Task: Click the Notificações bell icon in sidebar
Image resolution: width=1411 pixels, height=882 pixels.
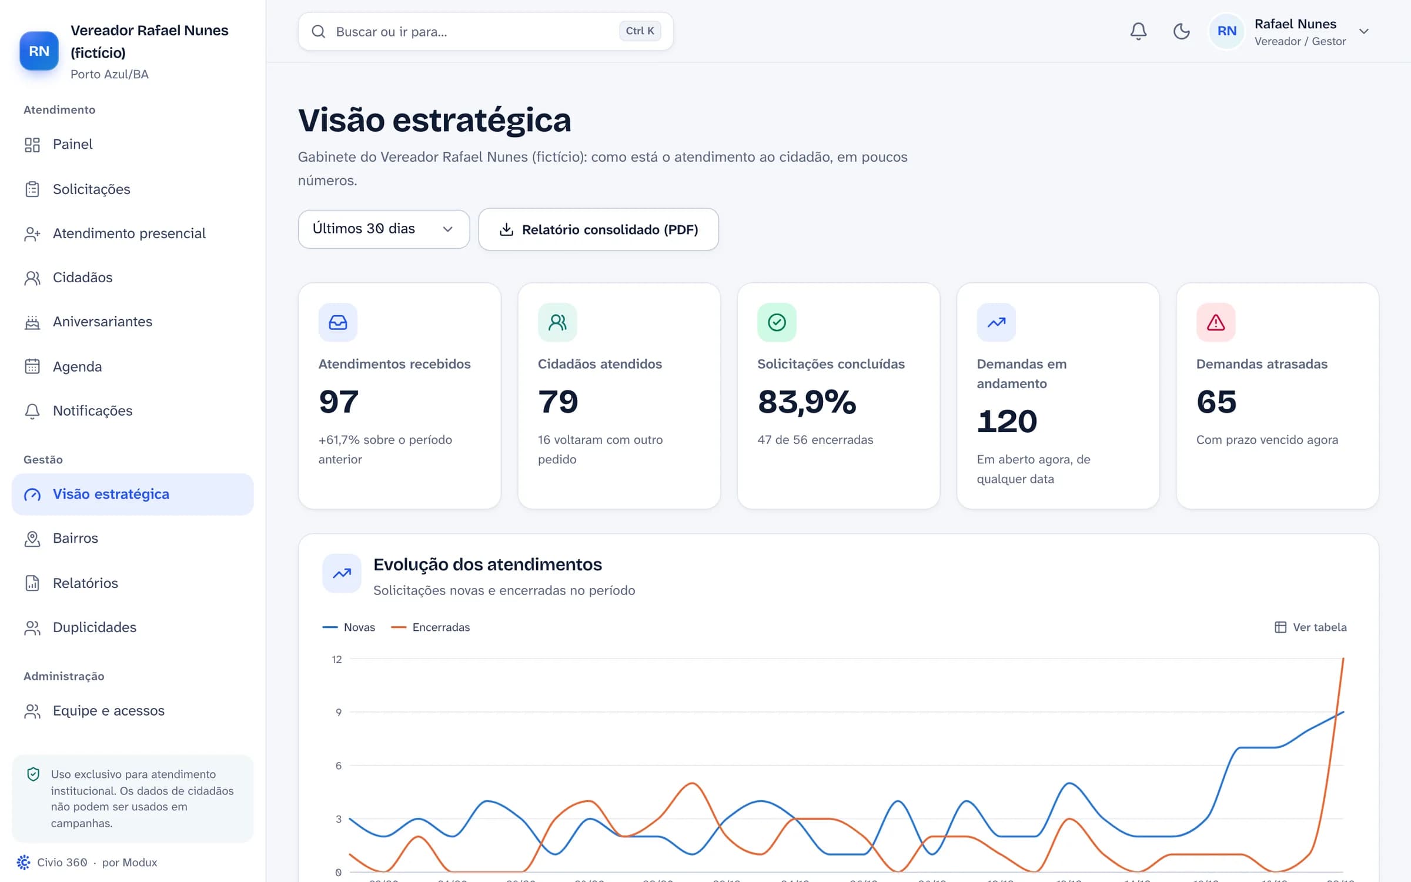Action: click(x=32, y=411)
